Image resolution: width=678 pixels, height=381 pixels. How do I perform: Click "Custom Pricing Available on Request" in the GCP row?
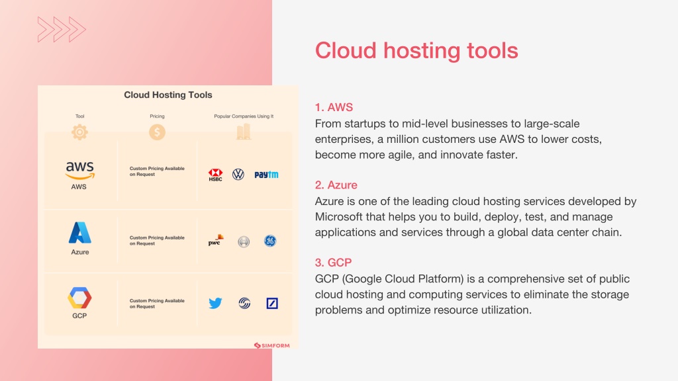(x=157, y=304)
